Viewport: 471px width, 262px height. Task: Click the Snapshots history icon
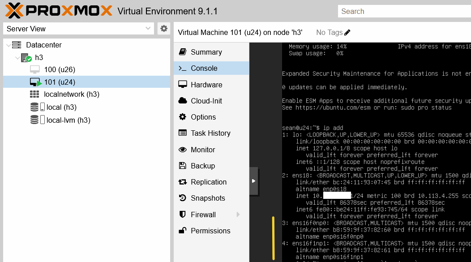tap(183, 198)
